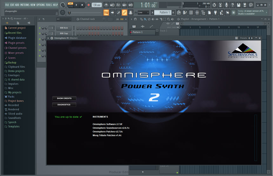Toggle typing keyboard to piano button
Image resolution: width=273 pixels, height=176 pixels.
pyautogui.click(x=106, y=12)
